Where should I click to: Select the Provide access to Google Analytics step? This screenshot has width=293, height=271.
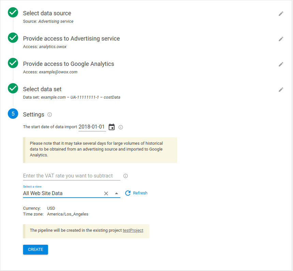tap(68, 64)
